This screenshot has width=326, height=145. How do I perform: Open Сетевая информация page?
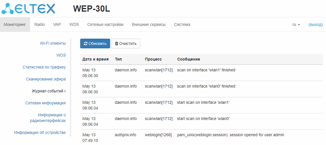46,103
